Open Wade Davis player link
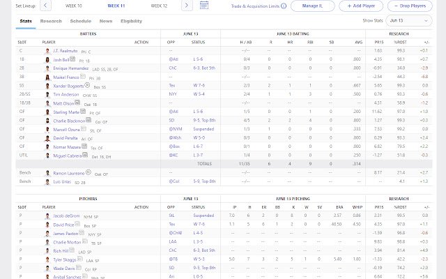 pyautogui.click(x=64, y=268)
